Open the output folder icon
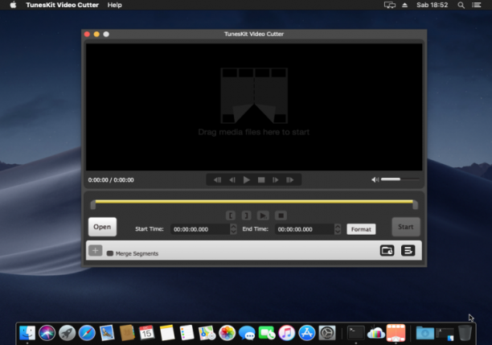 [387, 251]
